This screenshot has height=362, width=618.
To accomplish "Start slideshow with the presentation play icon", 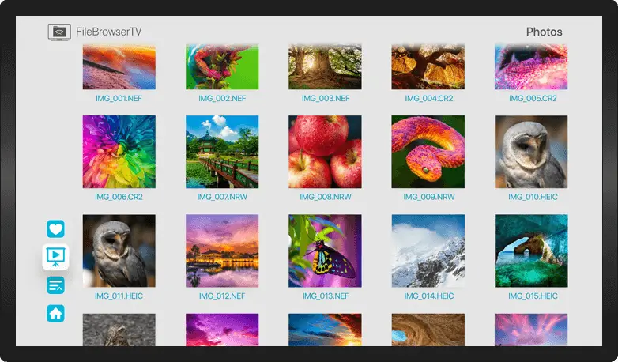I will (x=55, y=257).
